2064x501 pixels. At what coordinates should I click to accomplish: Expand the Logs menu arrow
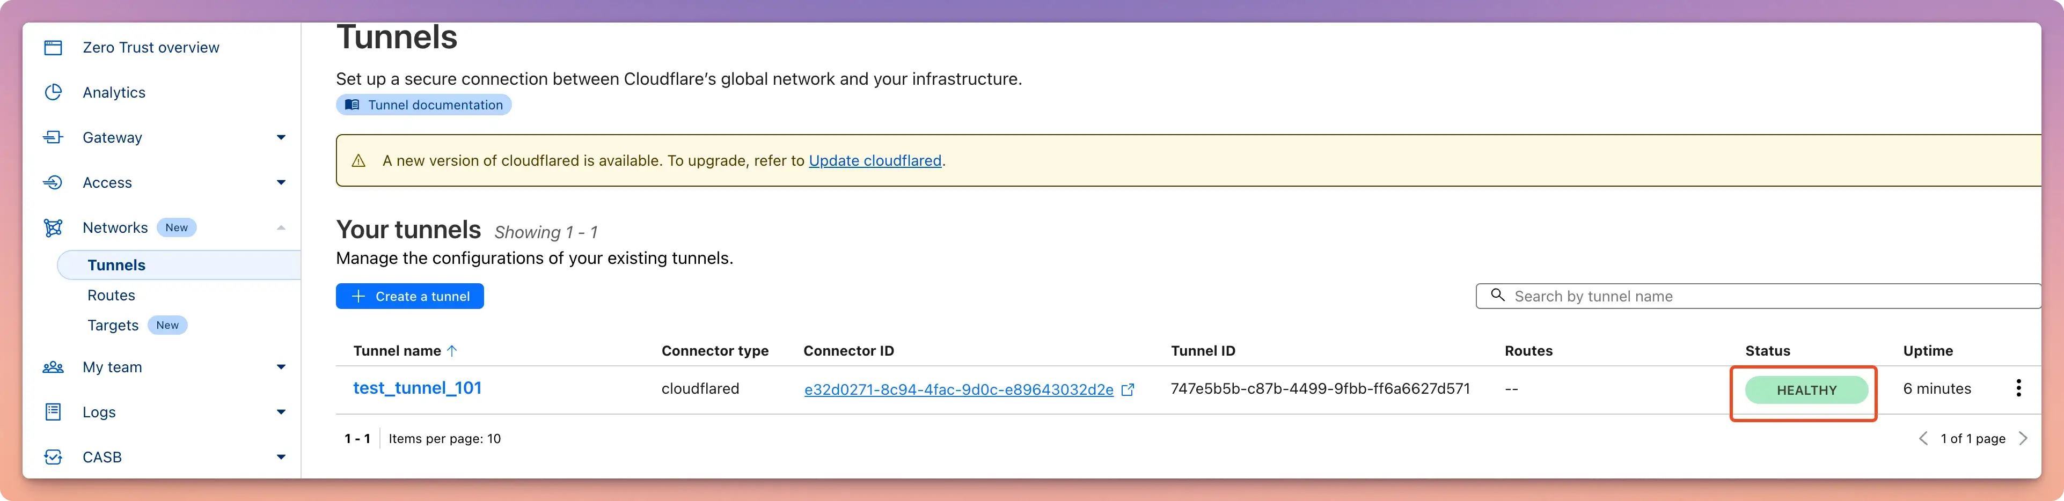(x=281, y=411)
